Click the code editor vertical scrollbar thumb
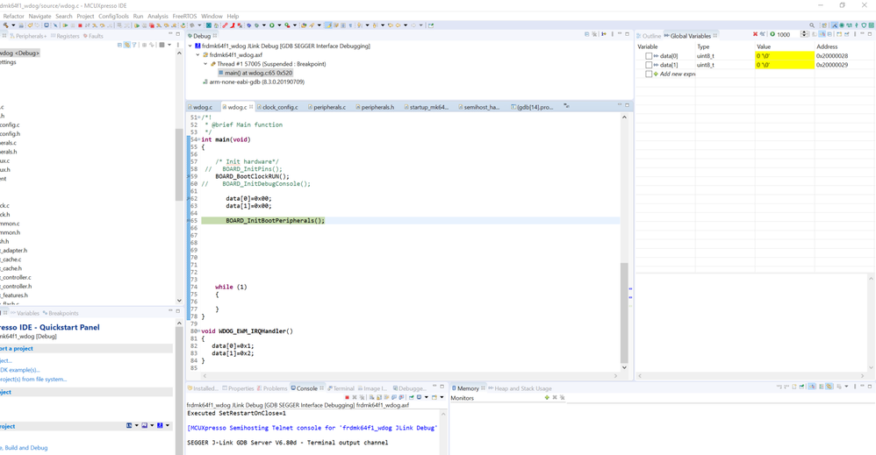876x455 pixels. coord(624,313)
